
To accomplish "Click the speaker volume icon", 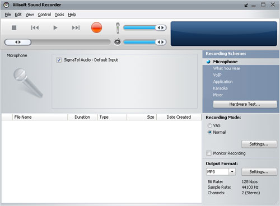I will tap(118, 42).
